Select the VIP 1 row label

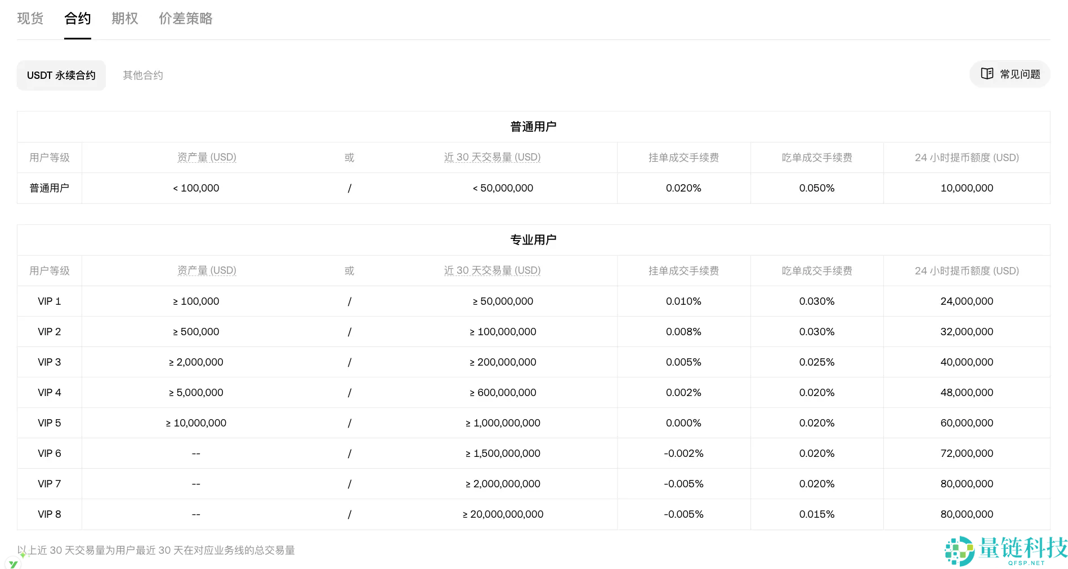click(x=49, y=301)
